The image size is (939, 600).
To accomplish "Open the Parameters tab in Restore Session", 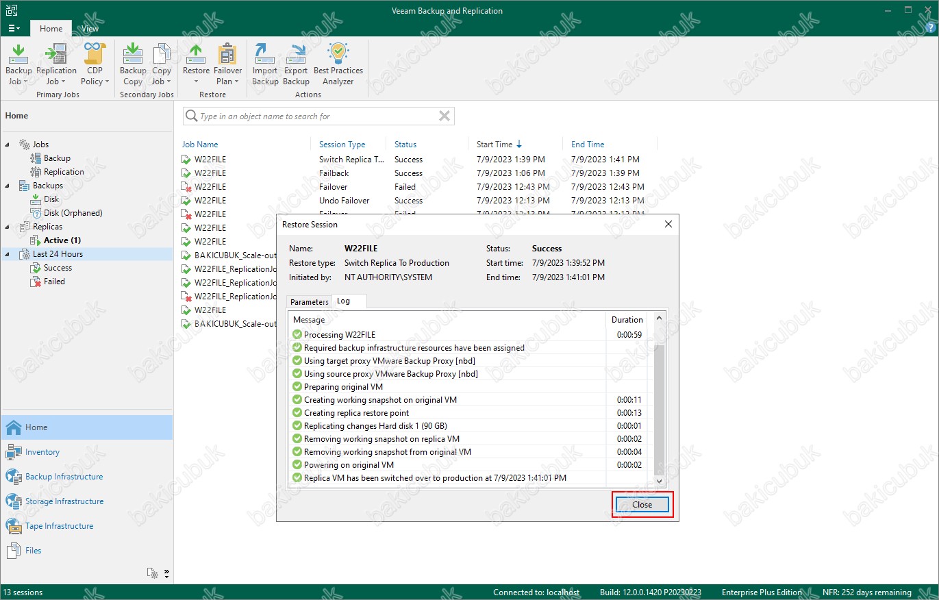I will coord(309,301).
